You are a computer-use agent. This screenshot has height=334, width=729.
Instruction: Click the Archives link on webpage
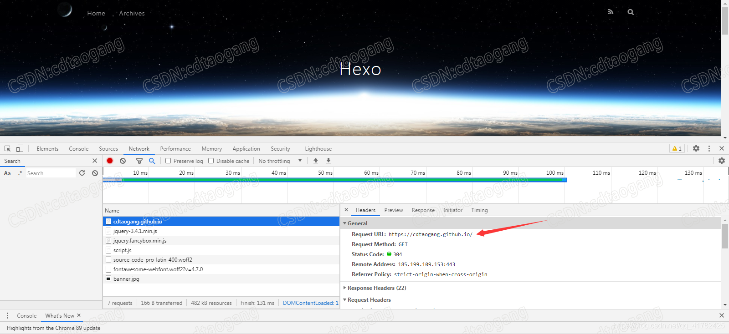coord(132,13)
